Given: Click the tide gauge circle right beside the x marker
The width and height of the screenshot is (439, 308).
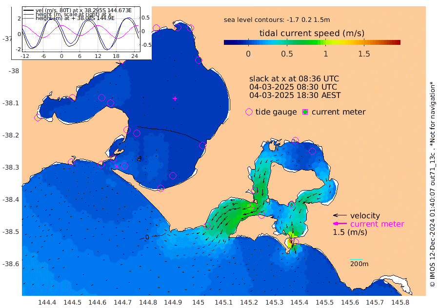Looking at the screenshot, I should pyautogui.click(x=124, y=166).
